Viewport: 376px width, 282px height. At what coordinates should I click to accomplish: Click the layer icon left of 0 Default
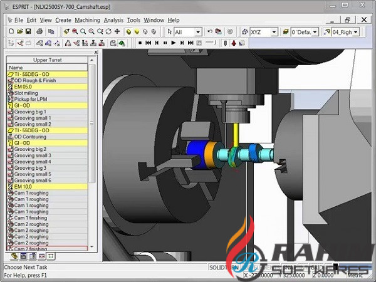pyautogui.click(x=286, y=32)
